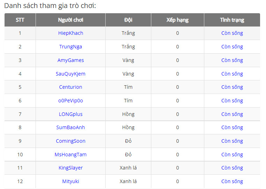Open LONGplus player link
Screen dimensions: 266x189
[70, 114]
